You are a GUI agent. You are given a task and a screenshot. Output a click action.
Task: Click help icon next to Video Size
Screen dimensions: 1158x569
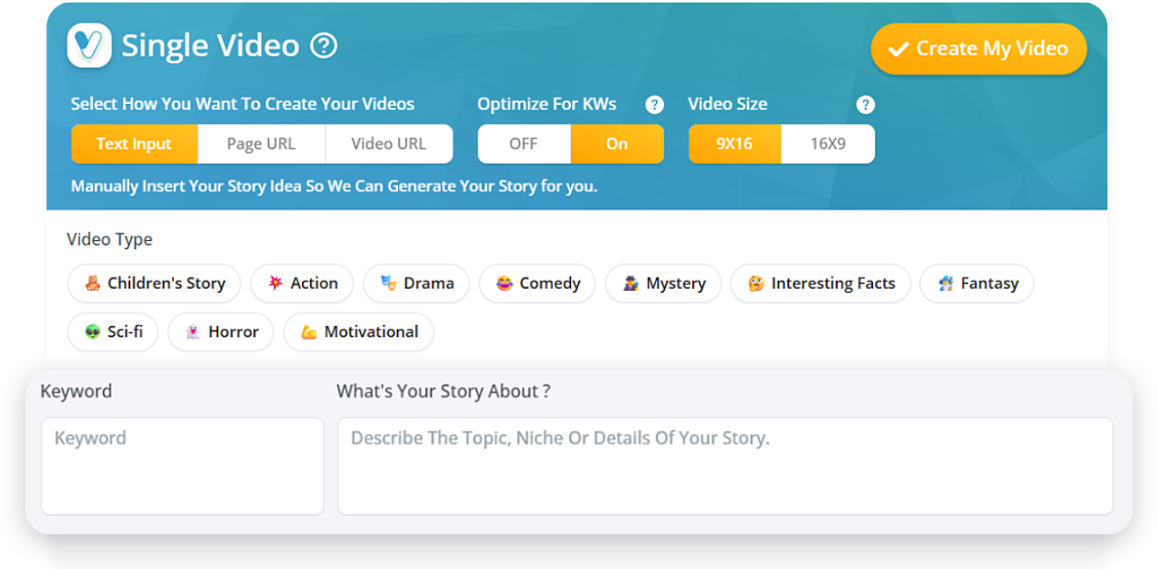866,105
